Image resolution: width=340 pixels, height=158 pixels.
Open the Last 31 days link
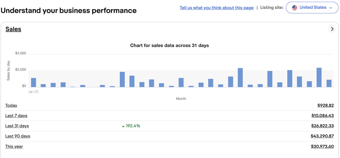(x=17, y=126)
